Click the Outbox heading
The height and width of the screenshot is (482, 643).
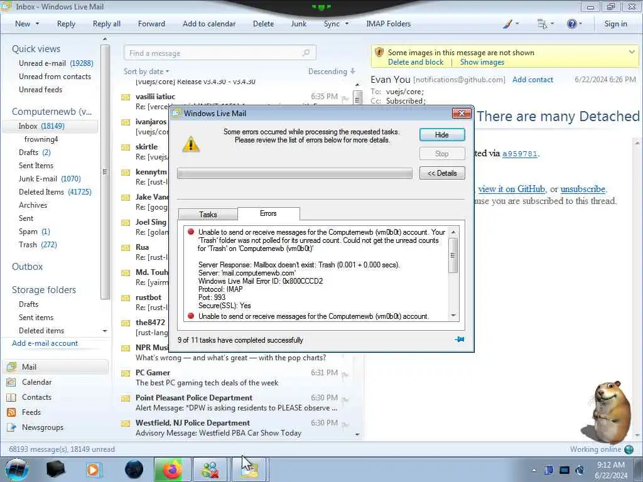27,266
